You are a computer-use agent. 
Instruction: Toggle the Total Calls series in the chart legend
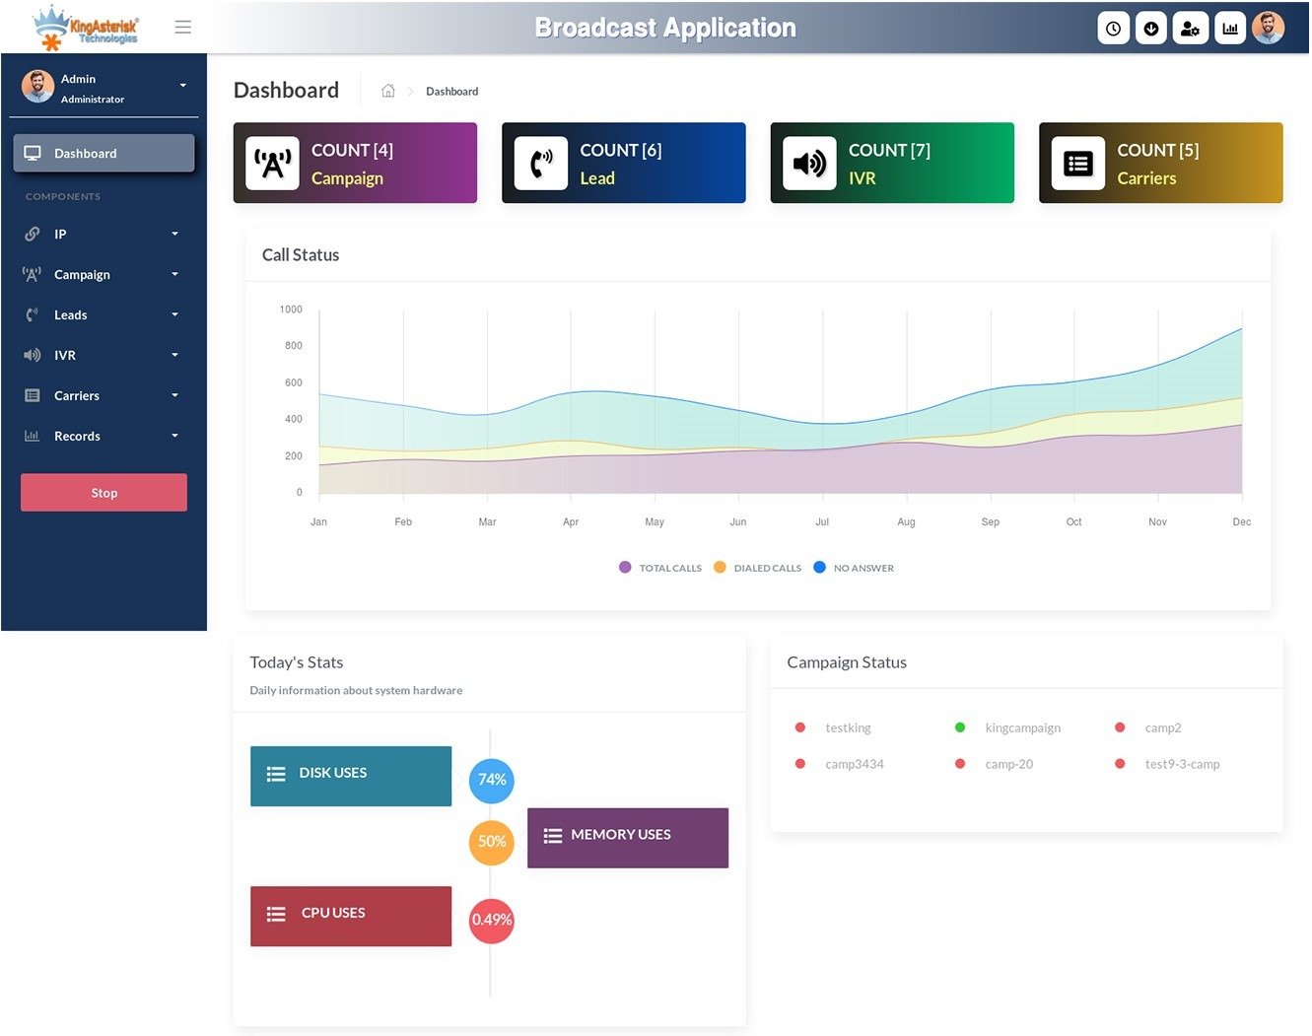(659, 567)
